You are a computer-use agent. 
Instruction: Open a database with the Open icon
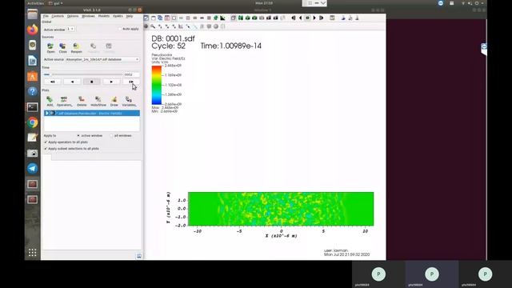[x=50, y=48]
